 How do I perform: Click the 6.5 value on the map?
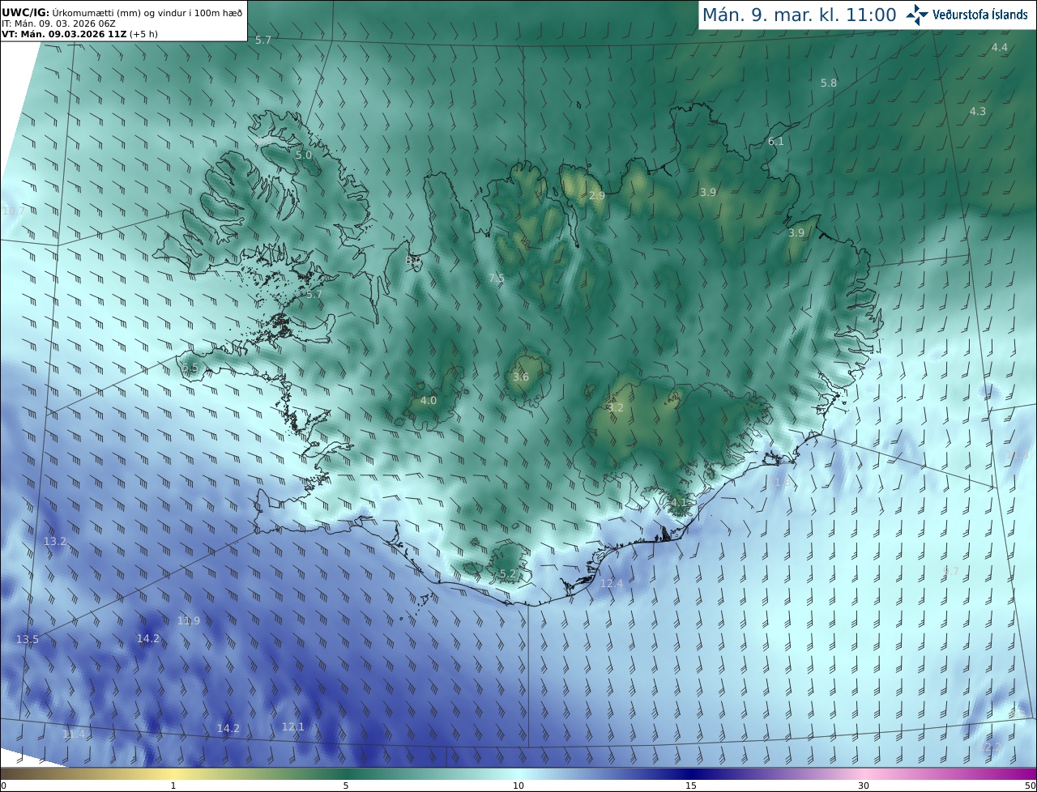point(190,368)
